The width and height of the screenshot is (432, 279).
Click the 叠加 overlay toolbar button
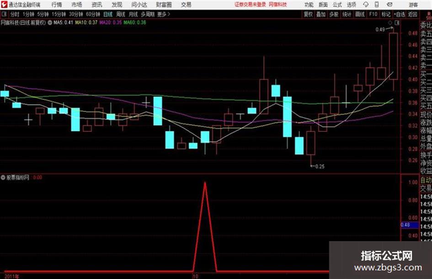coord(321,14)
